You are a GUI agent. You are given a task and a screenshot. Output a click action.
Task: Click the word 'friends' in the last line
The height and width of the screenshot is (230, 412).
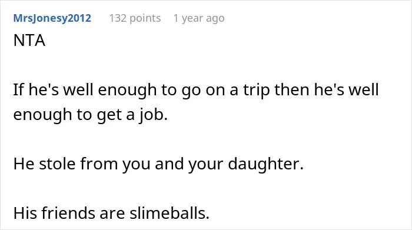tap(68, 213)
